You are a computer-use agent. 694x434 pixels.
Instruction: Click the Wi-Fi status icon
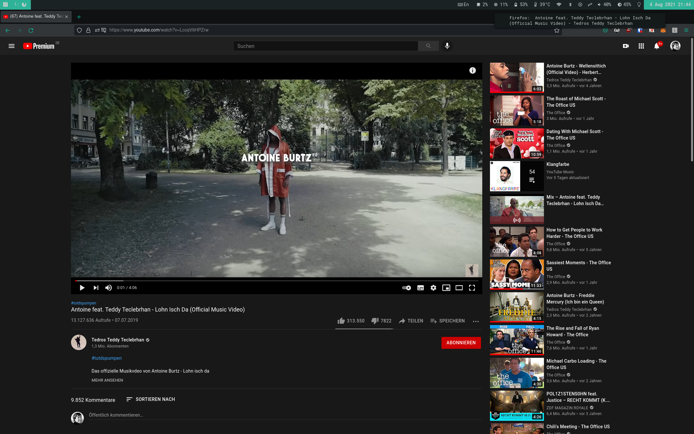[x=559, y=5]
